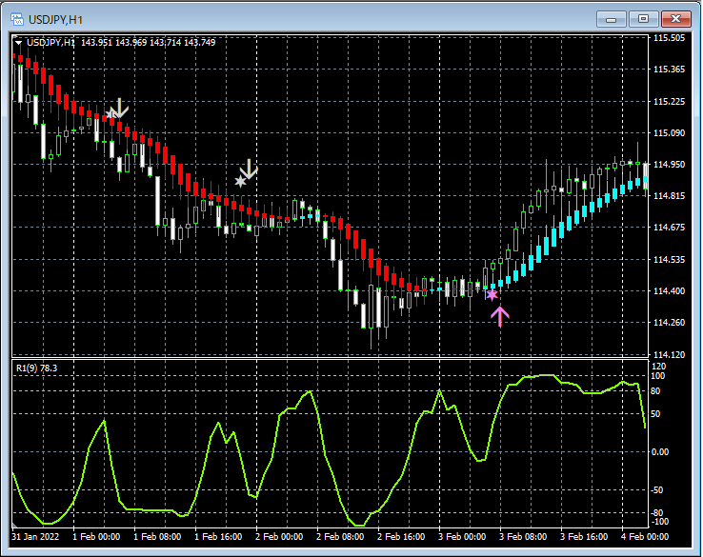Click the 115.505 price scale label

coord(669,38)
